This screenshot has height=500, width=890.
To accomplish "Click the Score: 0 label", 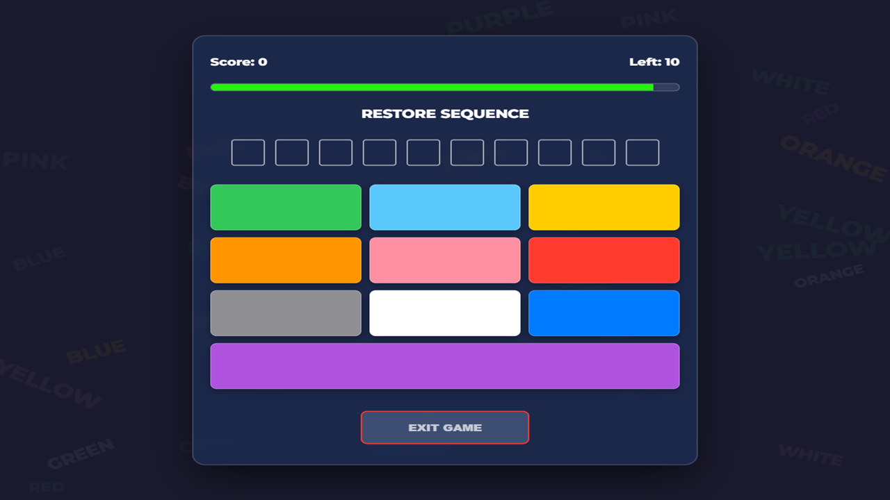I will pyautogui.click(x=238, y=62).
